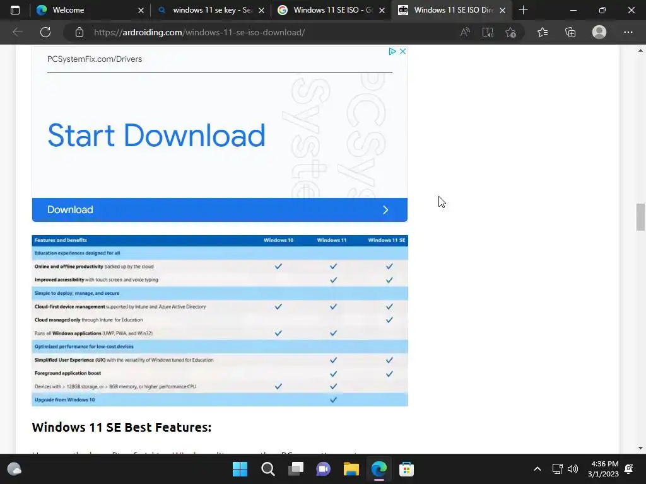This screenshot has height=484, width=646.
Task: Open network status tray icon
Action: coord(558,469)
